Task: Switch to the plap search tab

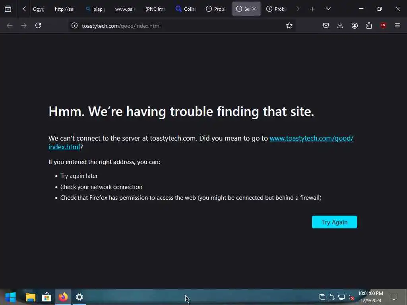Action: coord(95,9)
